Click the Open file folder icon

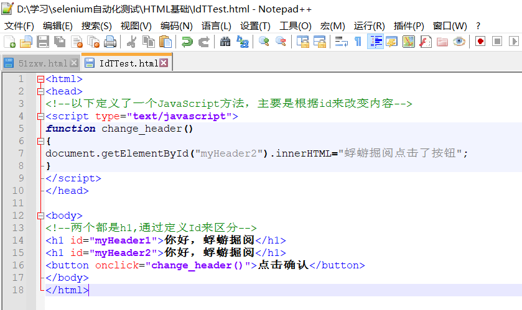[x=26, y=42]
